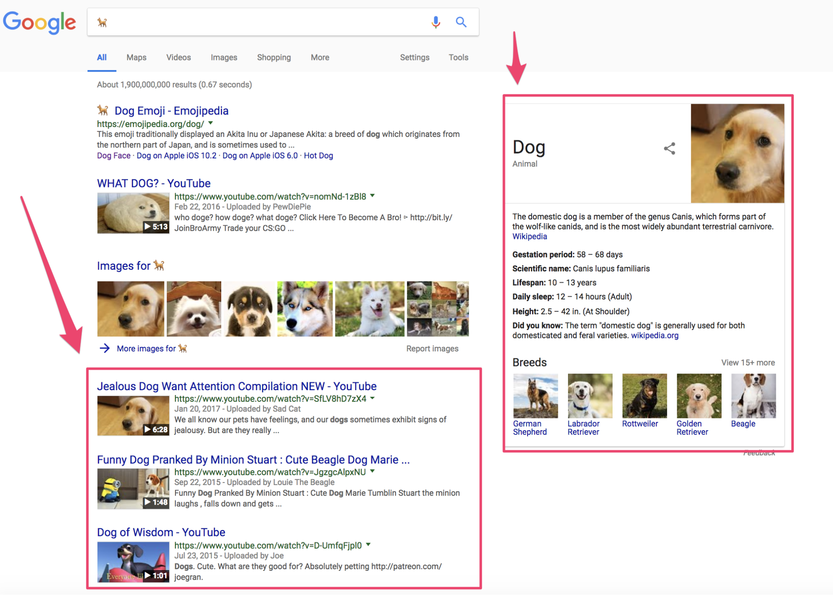
Task: Click Scientific name label
Action: tap(541, 269)
